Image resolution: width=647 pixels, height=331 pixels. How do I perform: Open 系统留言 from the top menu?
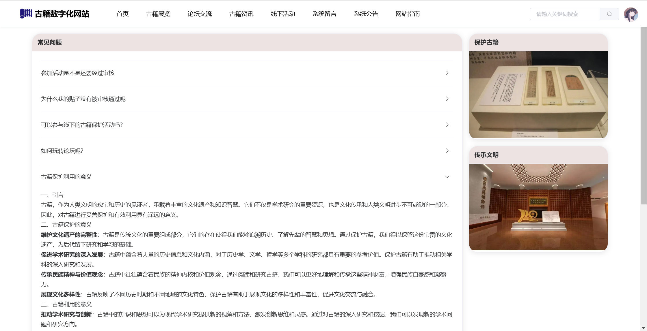click(x=324, y=14)
